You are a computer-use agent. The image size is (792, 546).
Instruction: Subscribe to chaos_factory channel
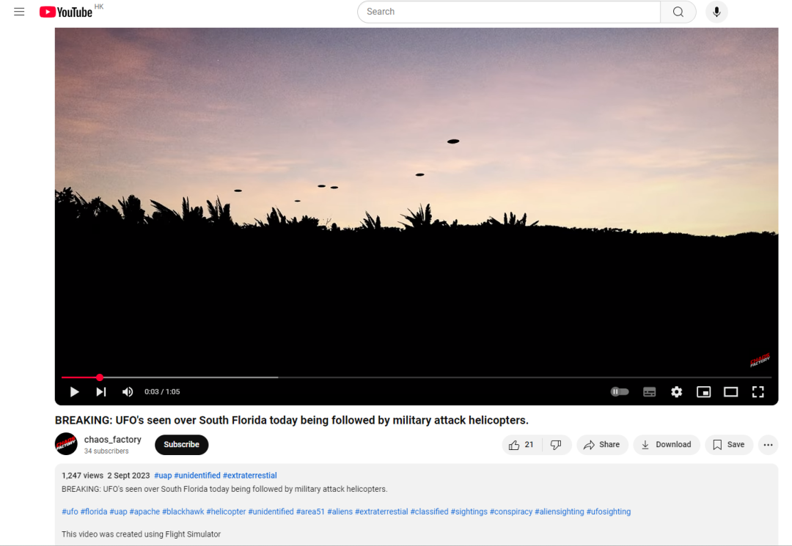(181, 445)
